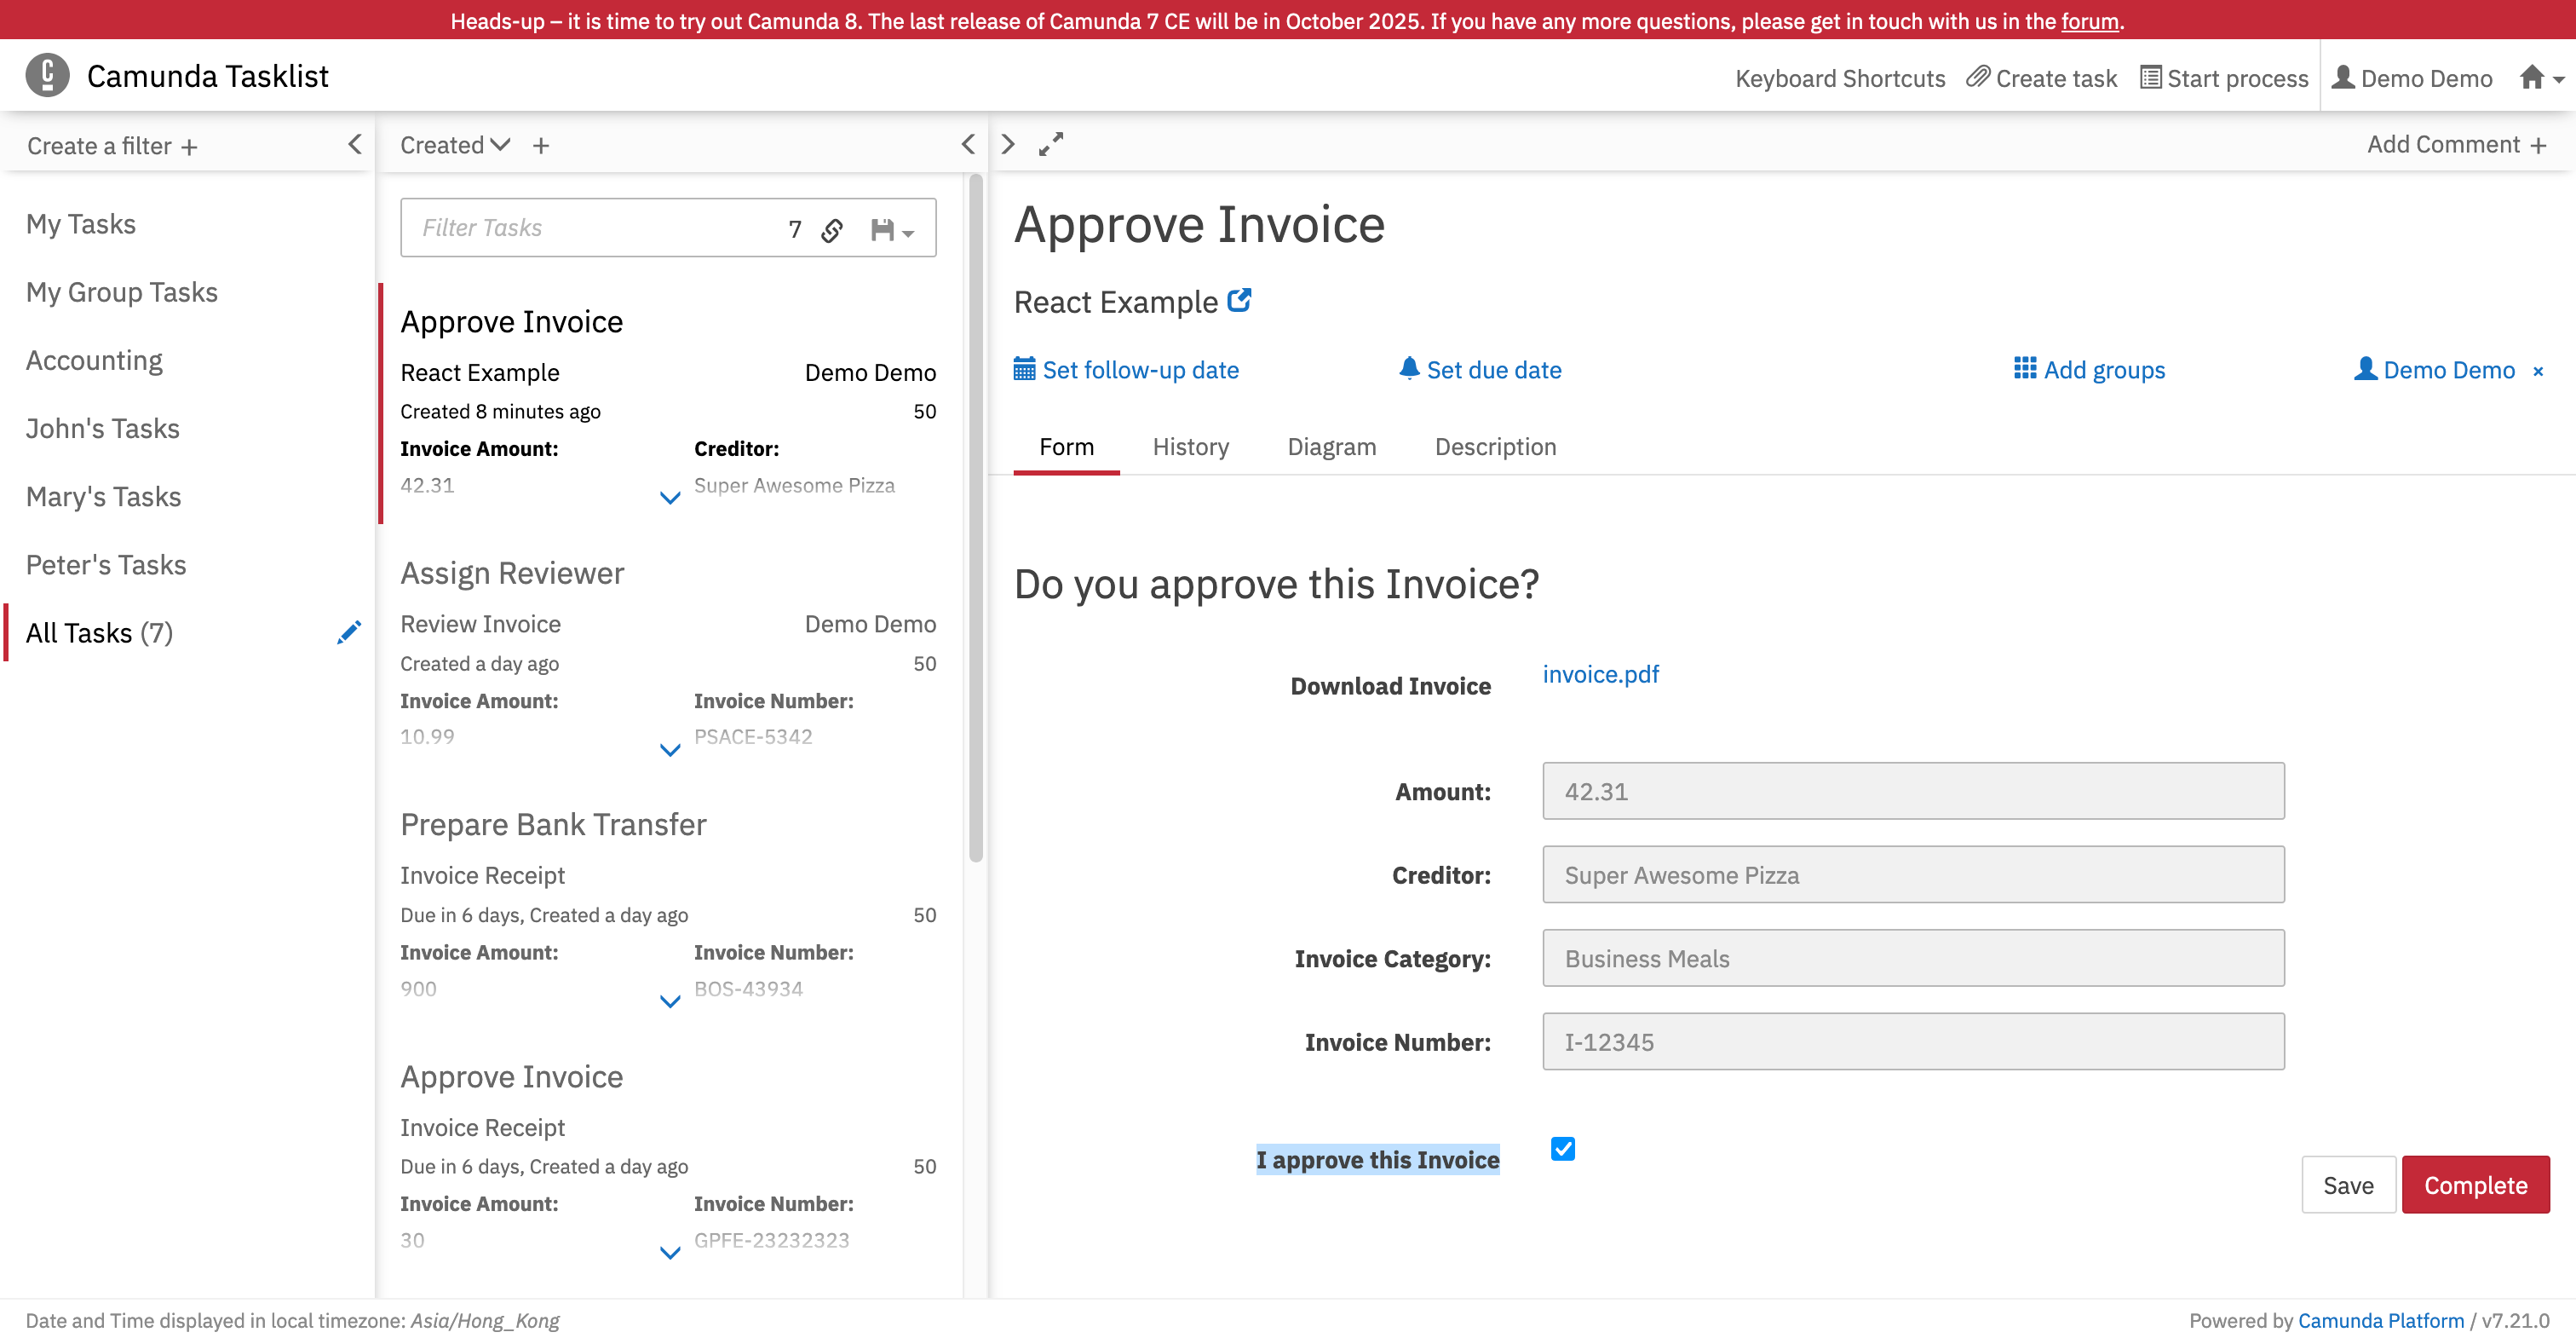Click the pencil icon to edit All Tasks filter
This screenshot has width=2576, height=1338.
348,632
